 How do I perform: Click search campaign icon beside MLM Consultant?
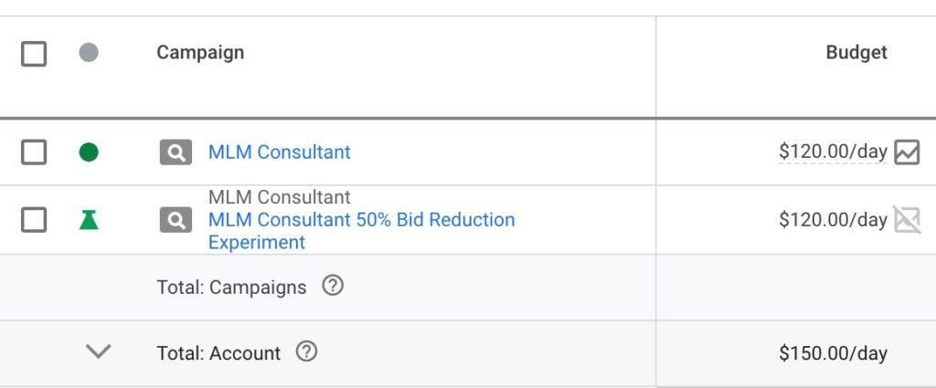tap(175, 152)
